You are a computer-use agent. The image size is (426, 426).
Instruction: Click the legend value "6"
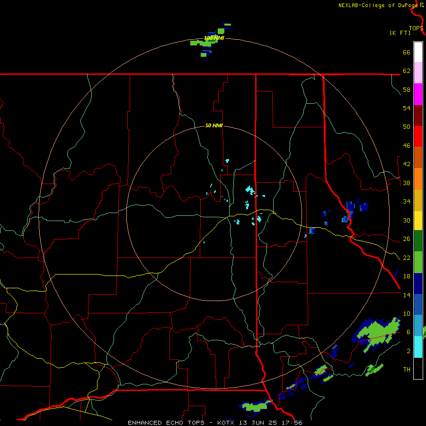coord(408,332)
